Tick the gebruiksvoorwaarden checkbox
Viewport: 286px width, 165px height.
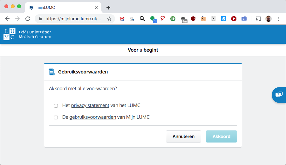[x=56, y=117]
